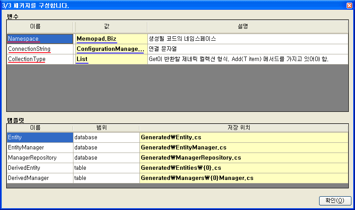The width and height of the screenshot is (355, 210).
Task: Edit the Generated\Managers\{0}Manager.cs save path
Action: pos(244,178)
